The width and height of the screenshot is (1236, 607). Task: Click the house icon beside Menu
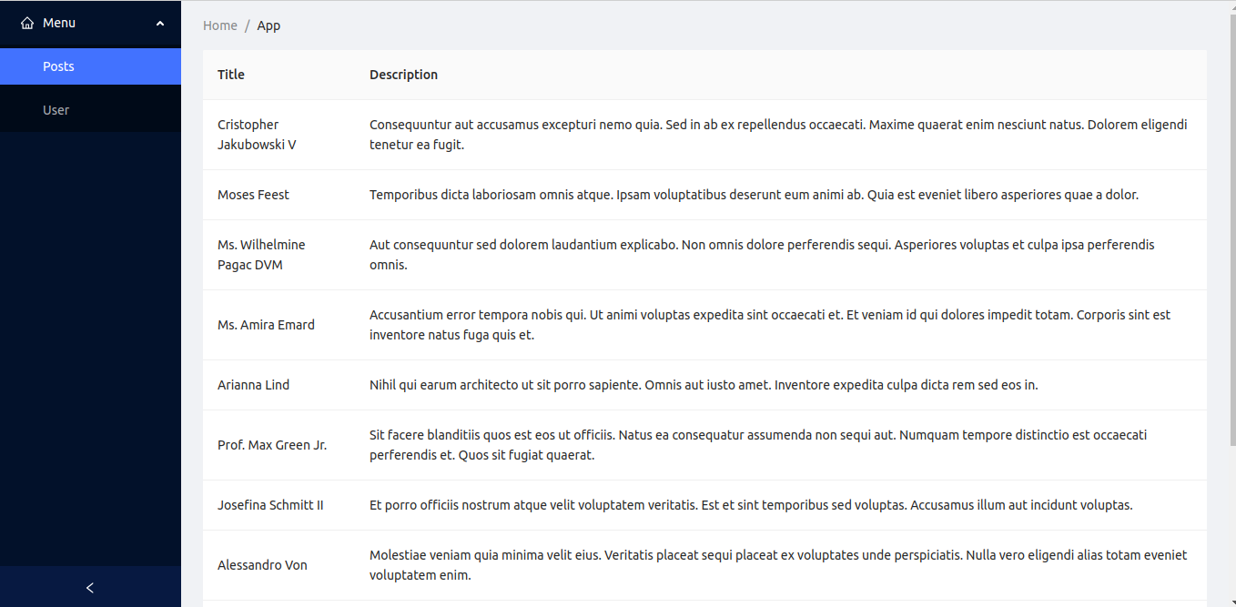(27, 23)
